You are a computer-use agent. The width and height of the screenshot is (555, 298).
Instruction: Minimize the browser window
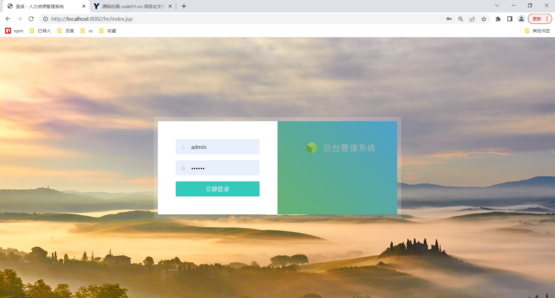(513, 5)
